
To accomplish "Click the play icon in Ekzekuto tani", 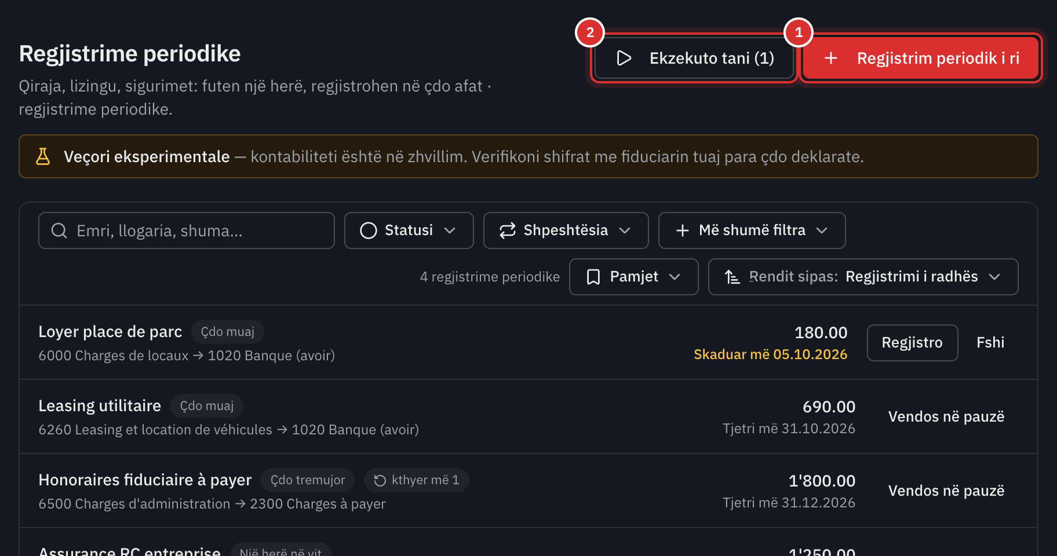I will click(x=624, y=58).
